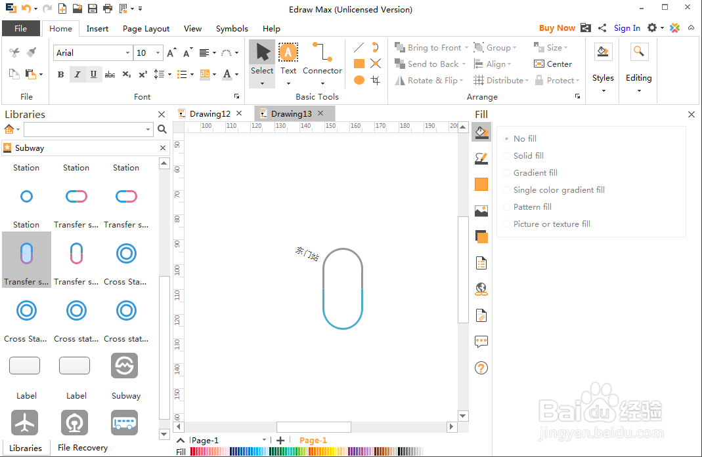Switch to the Symbols ribbon tab
The height and width of the screenshot is (457, 702).
(231, 29)
